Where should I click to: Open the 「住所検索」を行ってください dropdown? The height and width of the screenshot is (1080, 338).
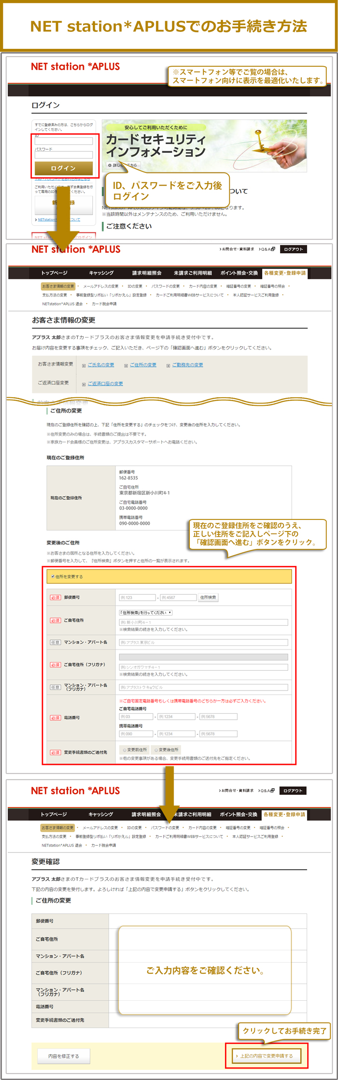pos(145,613)
